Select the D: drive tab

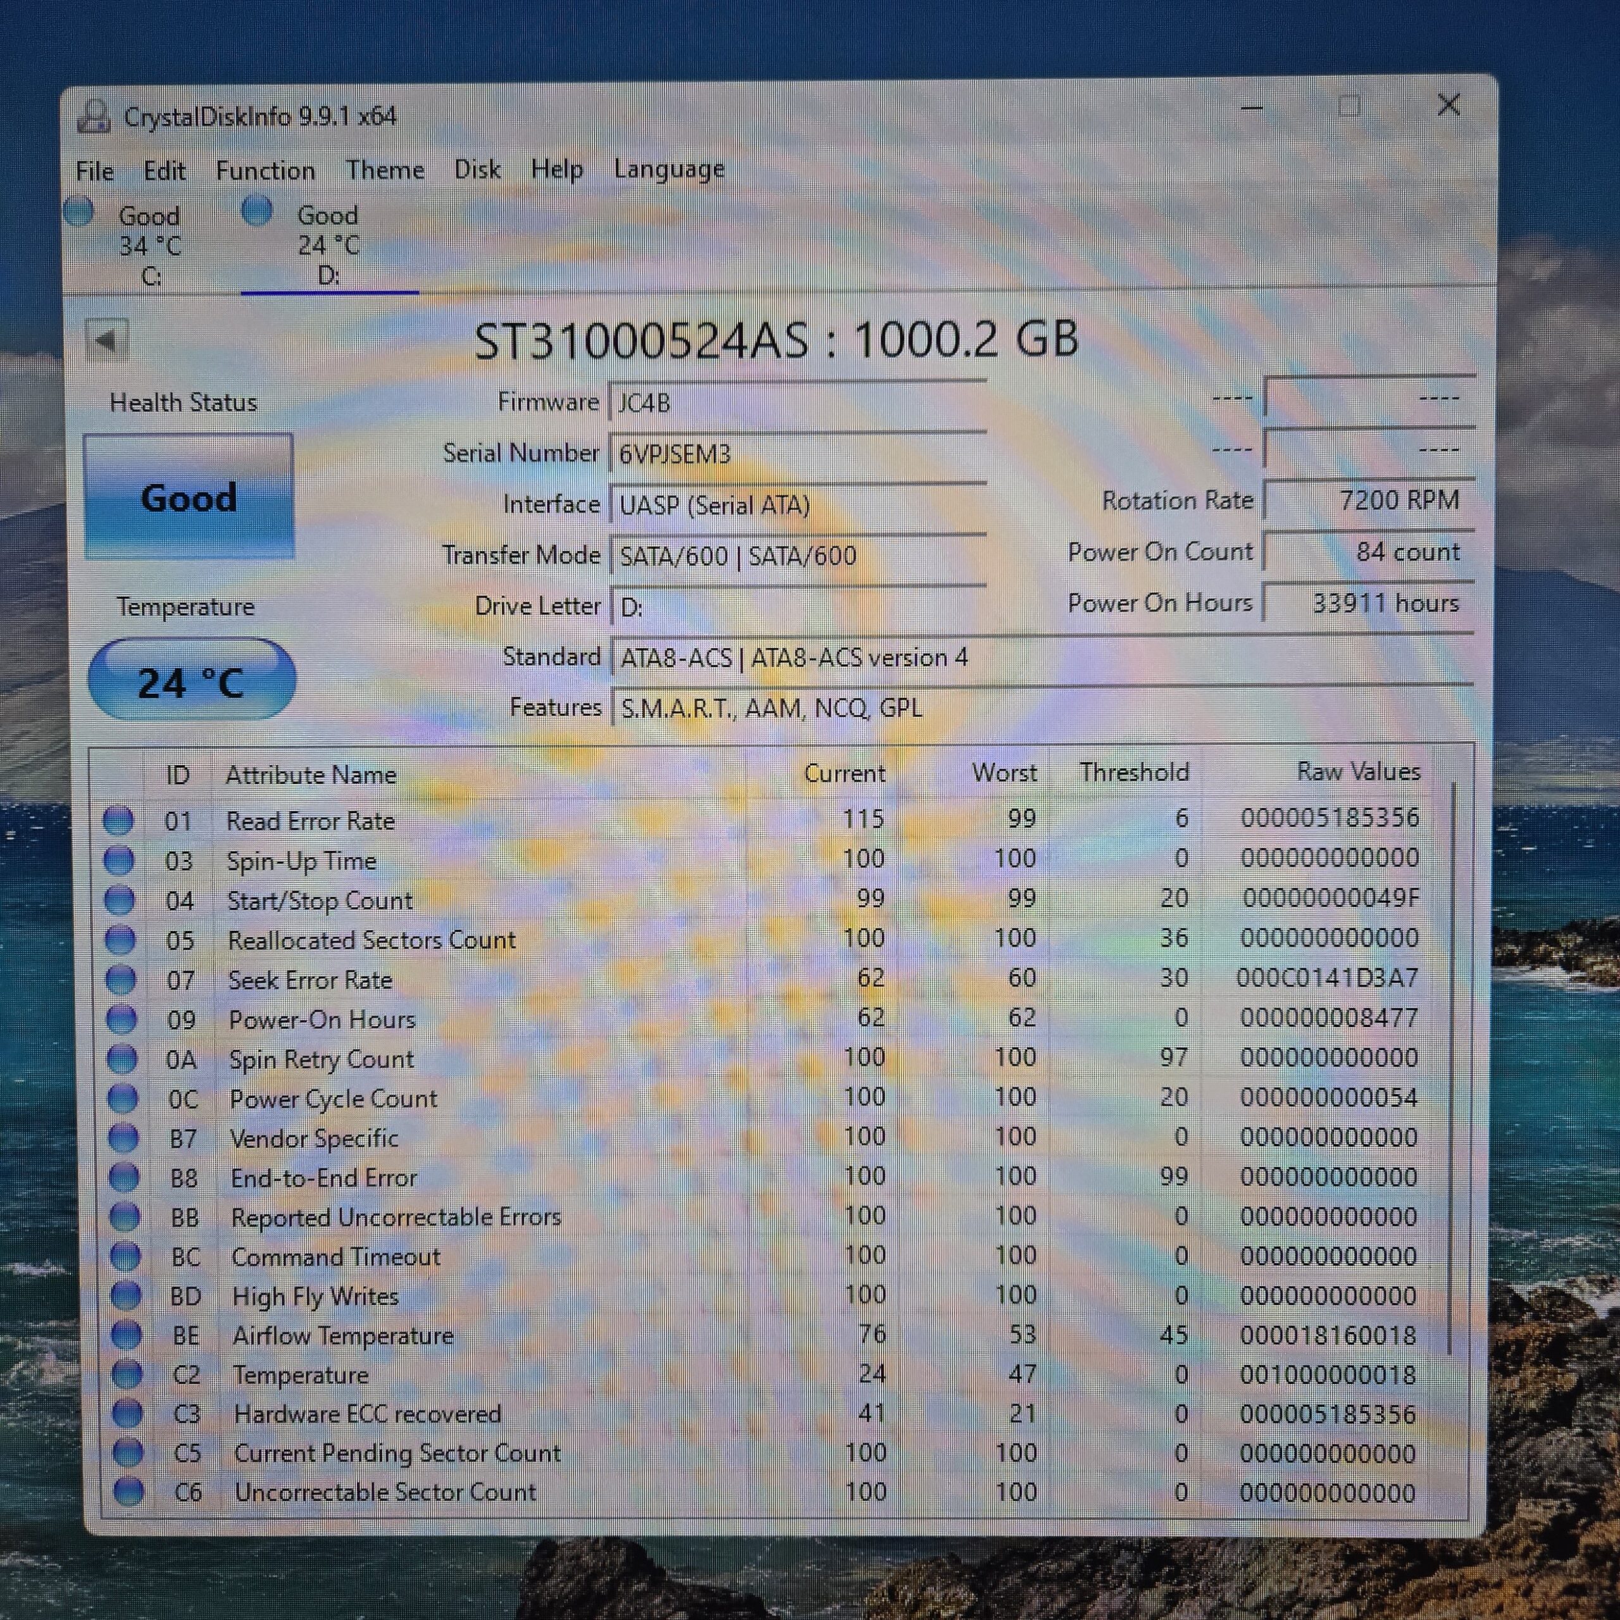(x=328, y=244)
